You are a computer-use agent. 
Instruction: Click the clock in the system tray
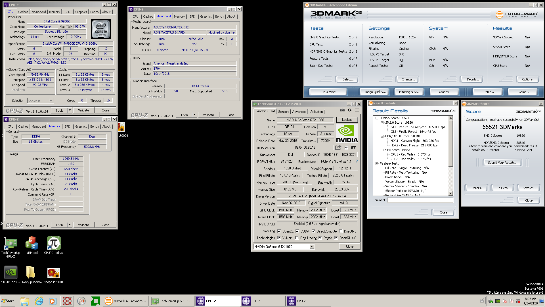tap(531, 301)
